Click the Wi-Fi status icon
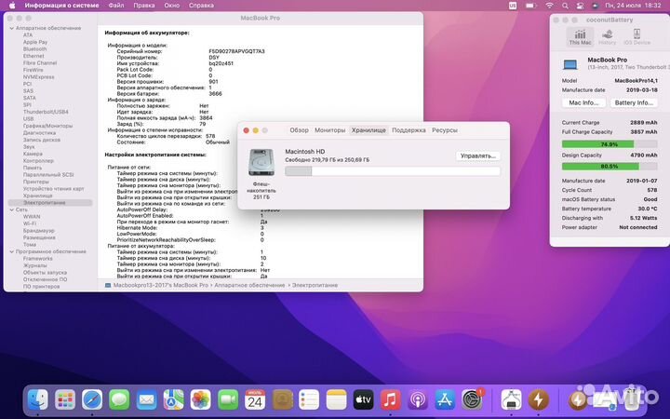The height and width of the screenshot is (419, 670). 550,6
